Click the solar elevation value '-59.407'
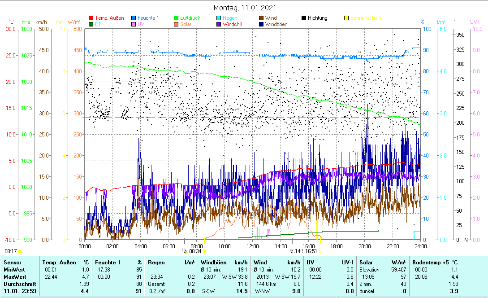 tap(398, 270)
